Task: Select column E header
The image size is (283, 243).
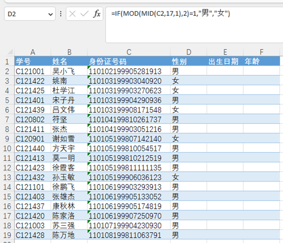Action: (x=225, y=52)
